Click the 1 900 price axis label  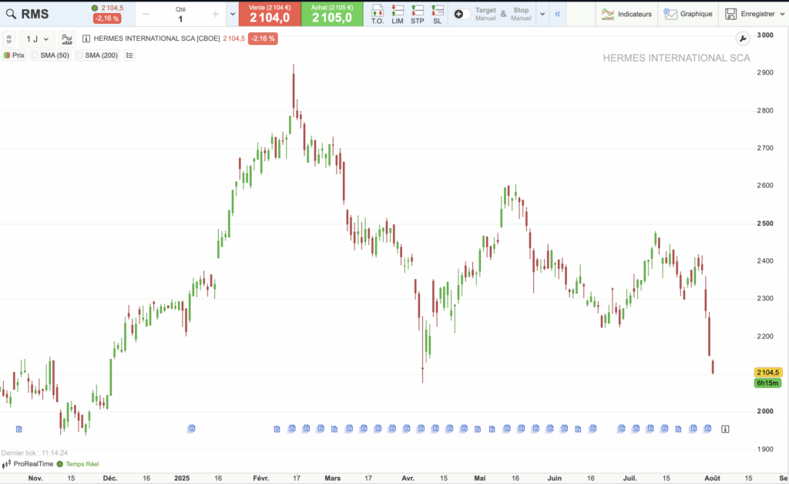click(x=765, y=449)
